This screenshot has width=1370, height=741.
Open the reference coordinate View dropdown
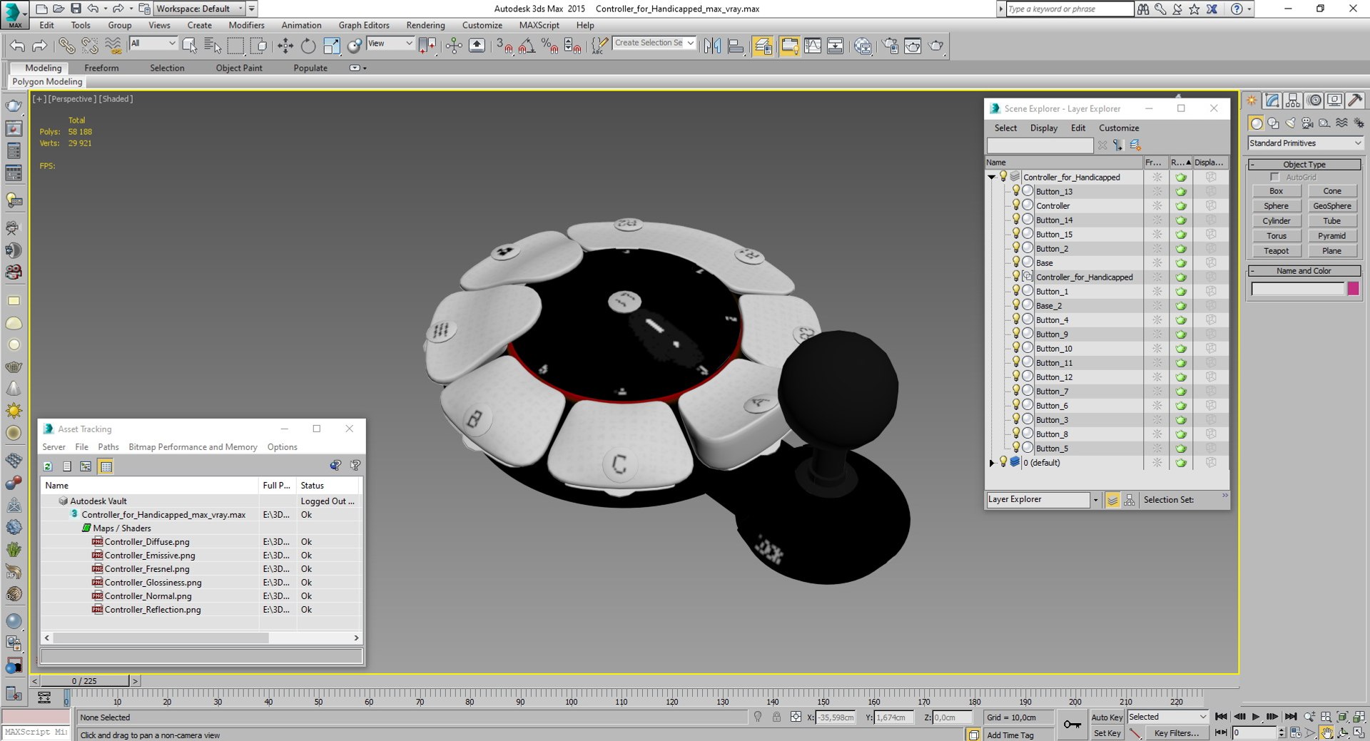pyautogui.click(x=390, y=44)
